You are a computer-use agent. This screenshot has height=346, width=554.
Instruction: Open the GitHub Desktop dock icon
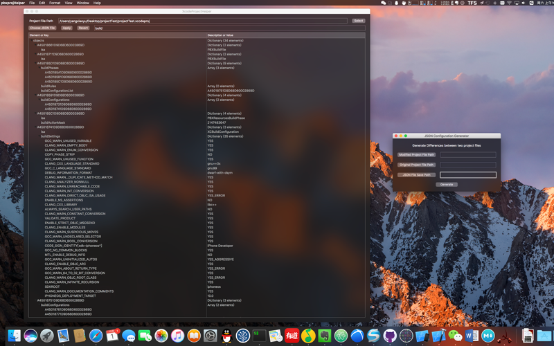[390, 336]
